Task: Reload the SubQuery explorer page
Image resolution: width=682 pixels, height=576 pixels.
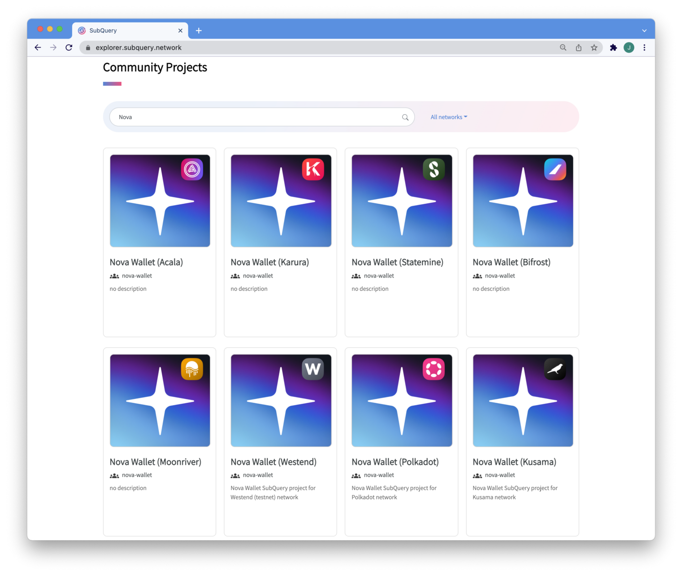Action: pyautogui.click(x=69, y=47)
